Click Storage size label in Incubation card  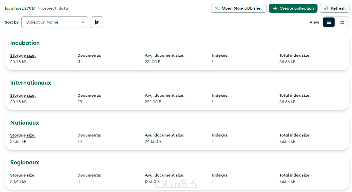(23, 55)
